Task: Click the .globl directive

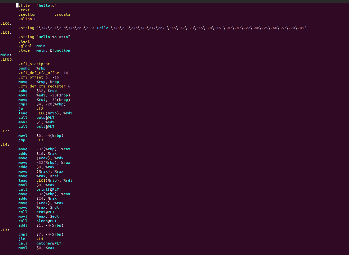Action: 25,46
